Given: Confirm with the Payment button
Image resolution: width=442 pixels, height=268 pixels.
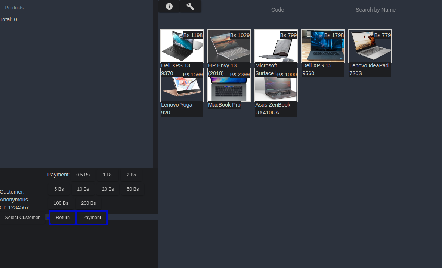Looking at the screenshot, I should pyautogui.click(x=92, y=218).
